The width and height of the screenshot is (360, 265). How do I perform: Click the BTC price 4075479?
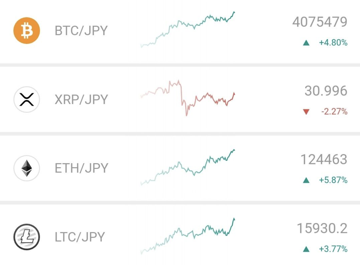320,22
